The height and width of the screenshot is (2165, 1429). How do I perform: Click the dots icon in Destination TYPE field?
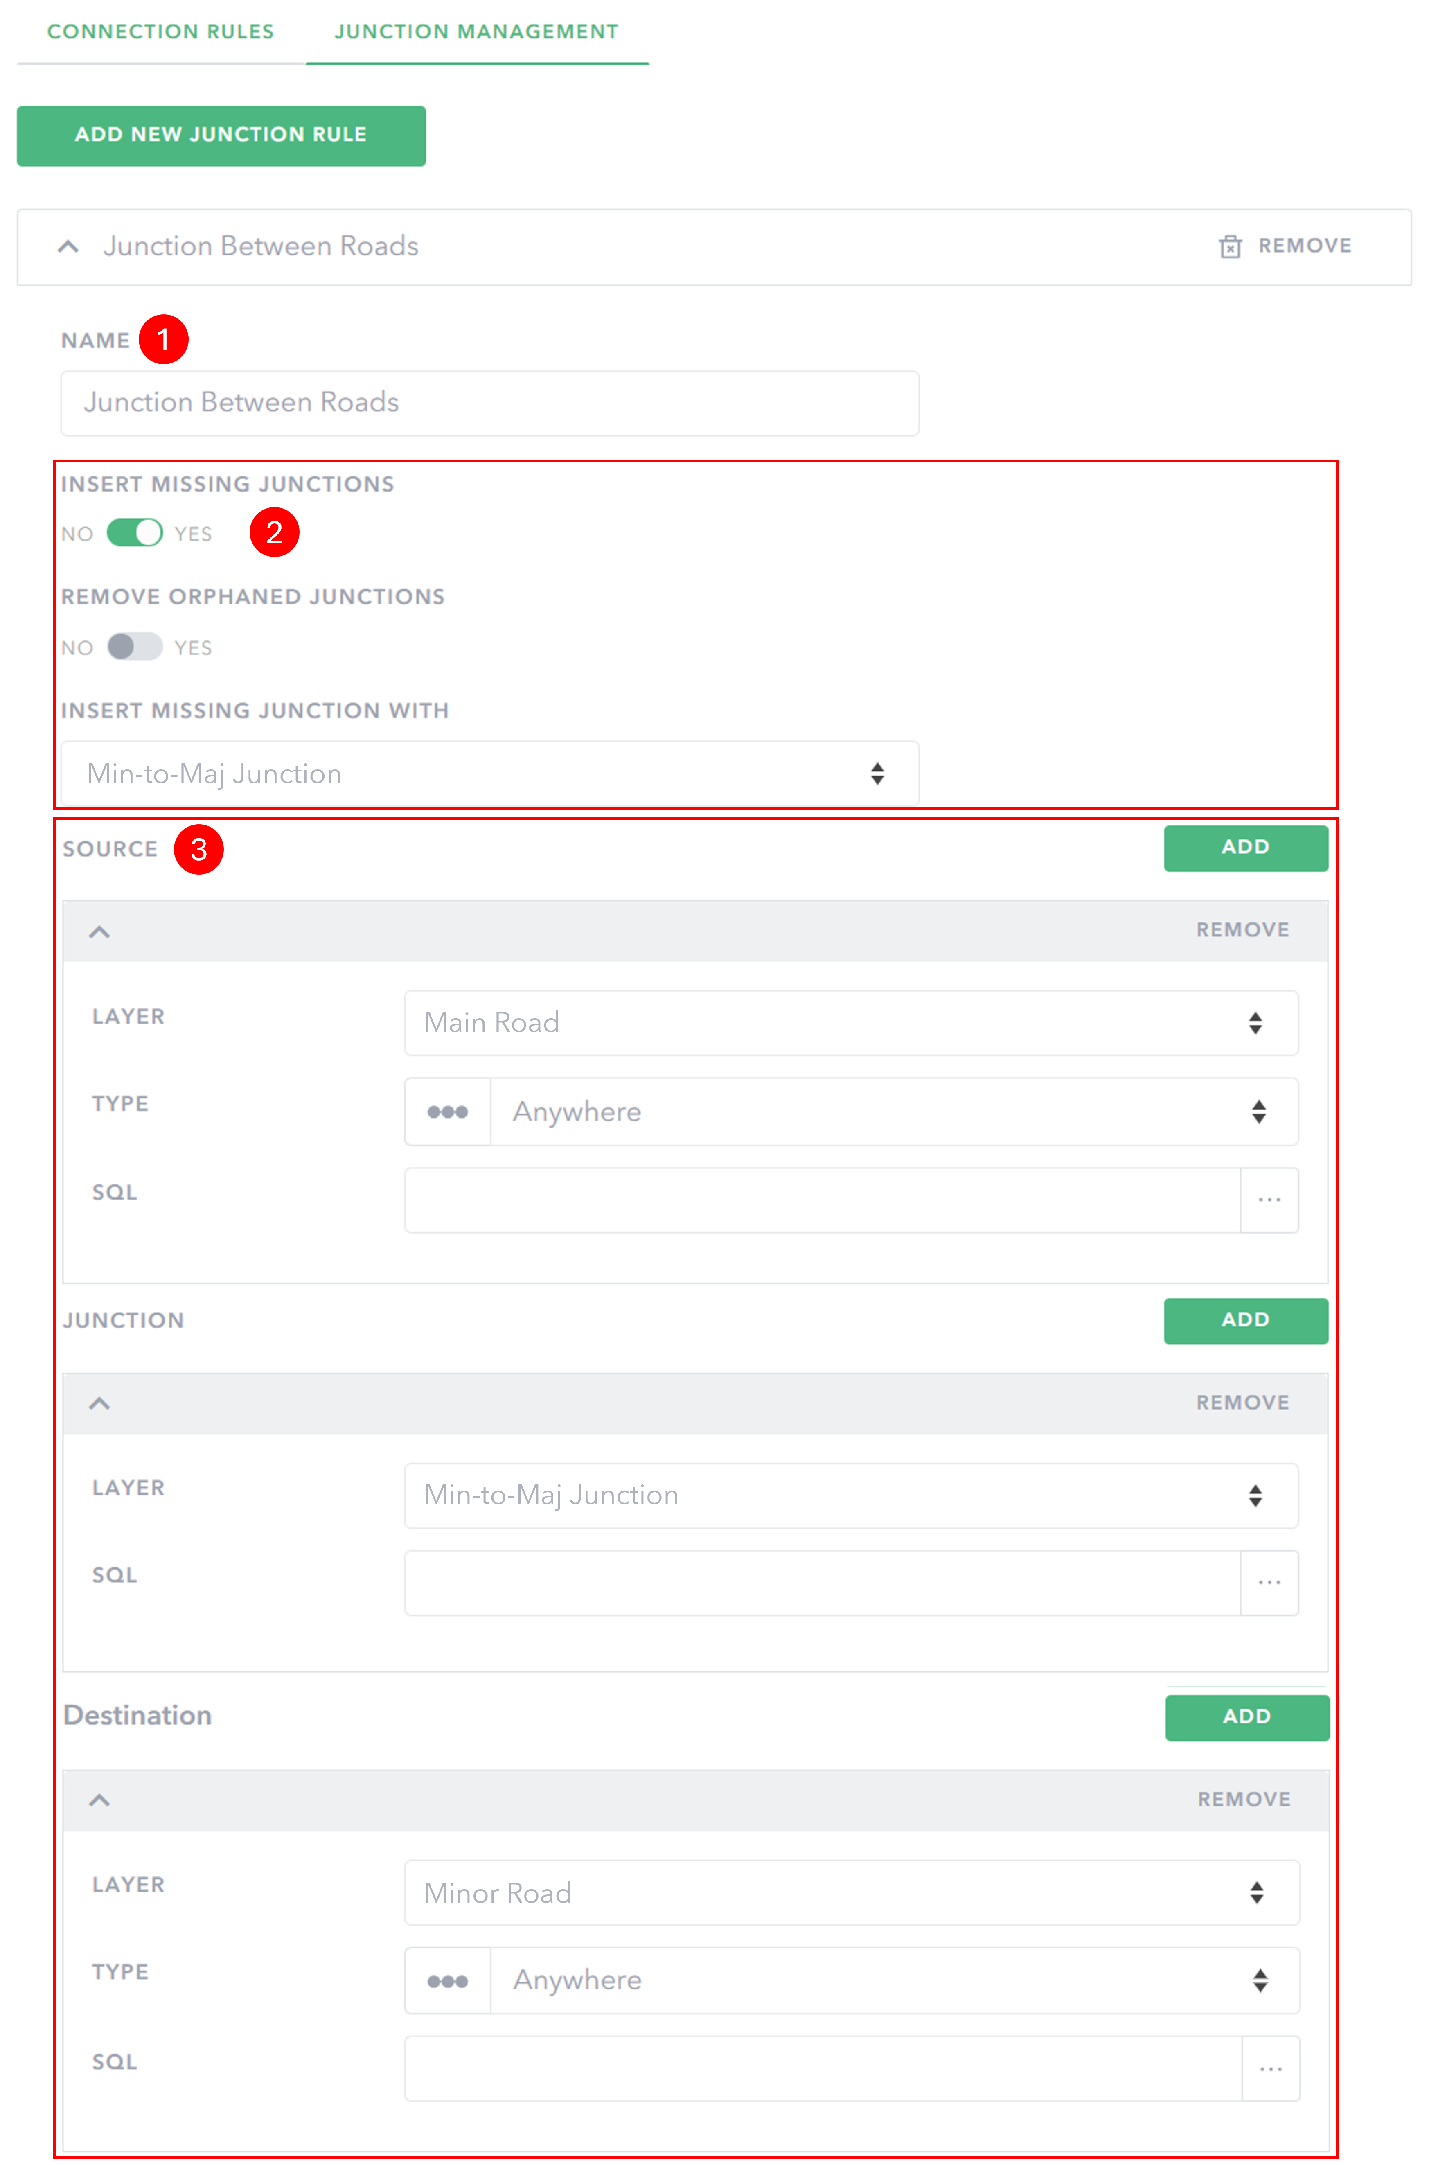(x=447, y=1981)
